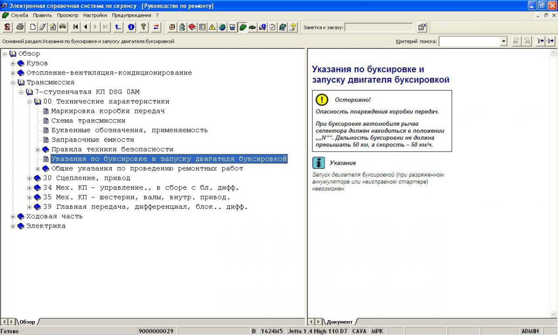Expand the Кузов tree node

[x=13, y=63]
